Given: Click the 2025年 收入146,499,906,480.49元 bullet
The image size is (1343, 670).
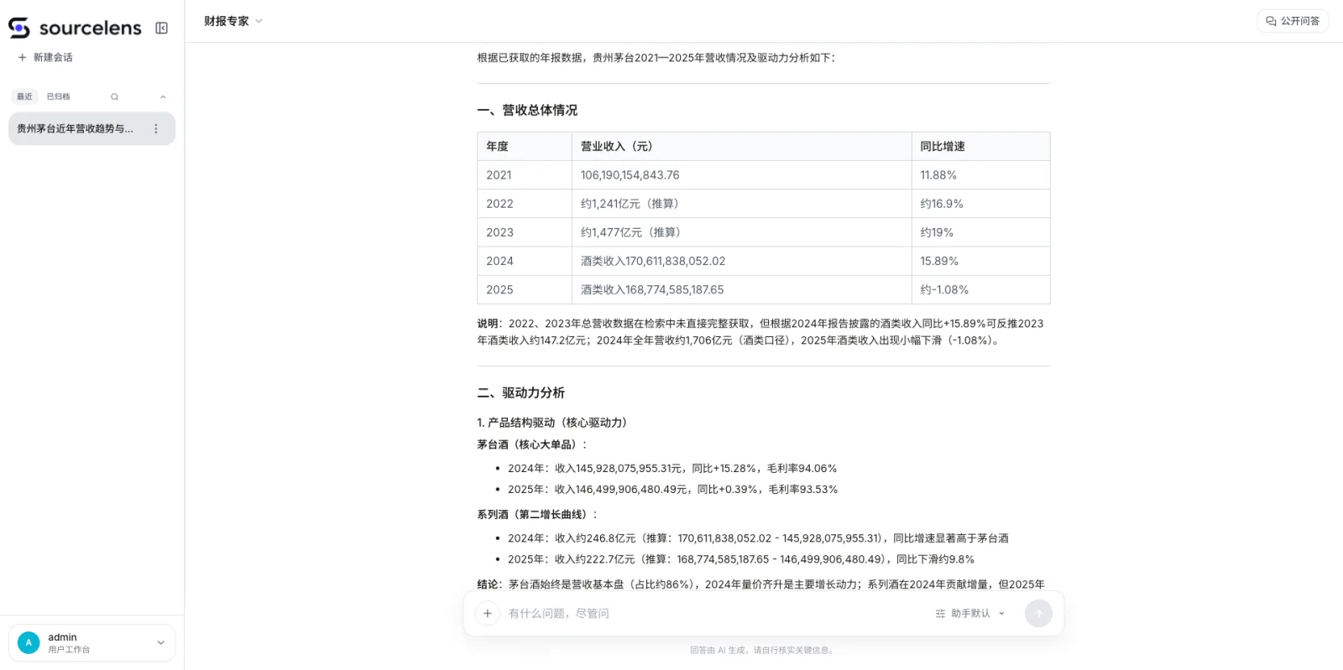Looking at the screenshot, I should [x=672, y=490].
